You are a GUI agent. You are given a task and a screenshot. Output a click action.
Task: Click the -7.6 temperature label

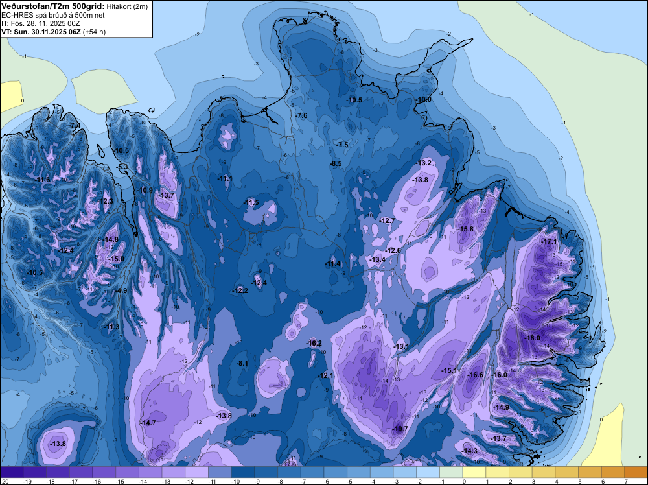(x=302, y=116)
